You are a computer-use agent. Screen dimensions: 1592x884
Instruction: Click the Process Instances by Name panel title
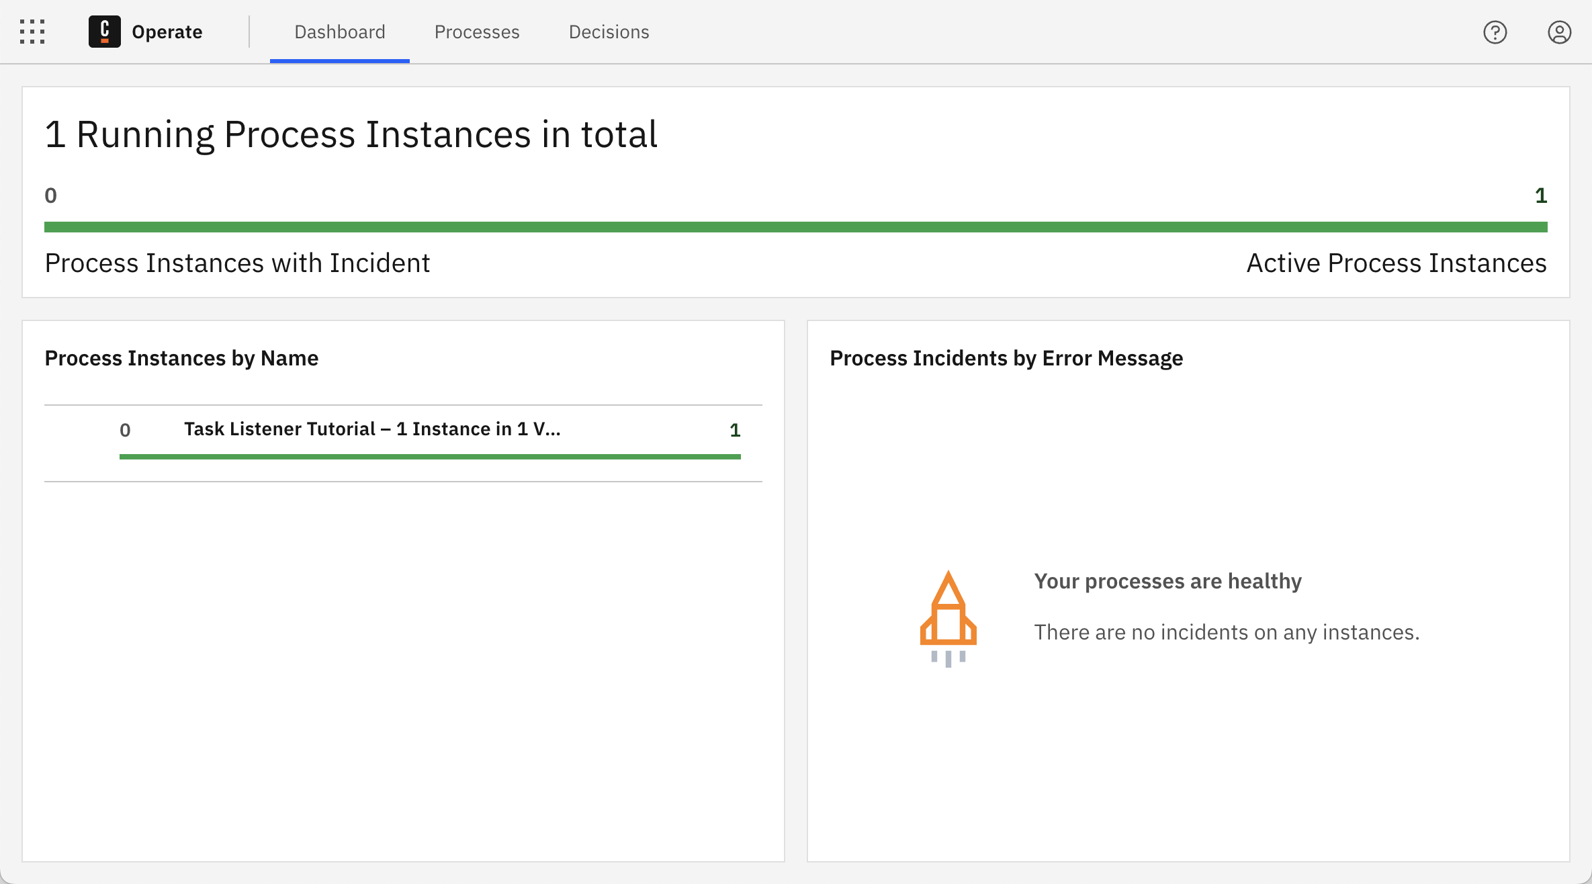(x=181, y=358)
